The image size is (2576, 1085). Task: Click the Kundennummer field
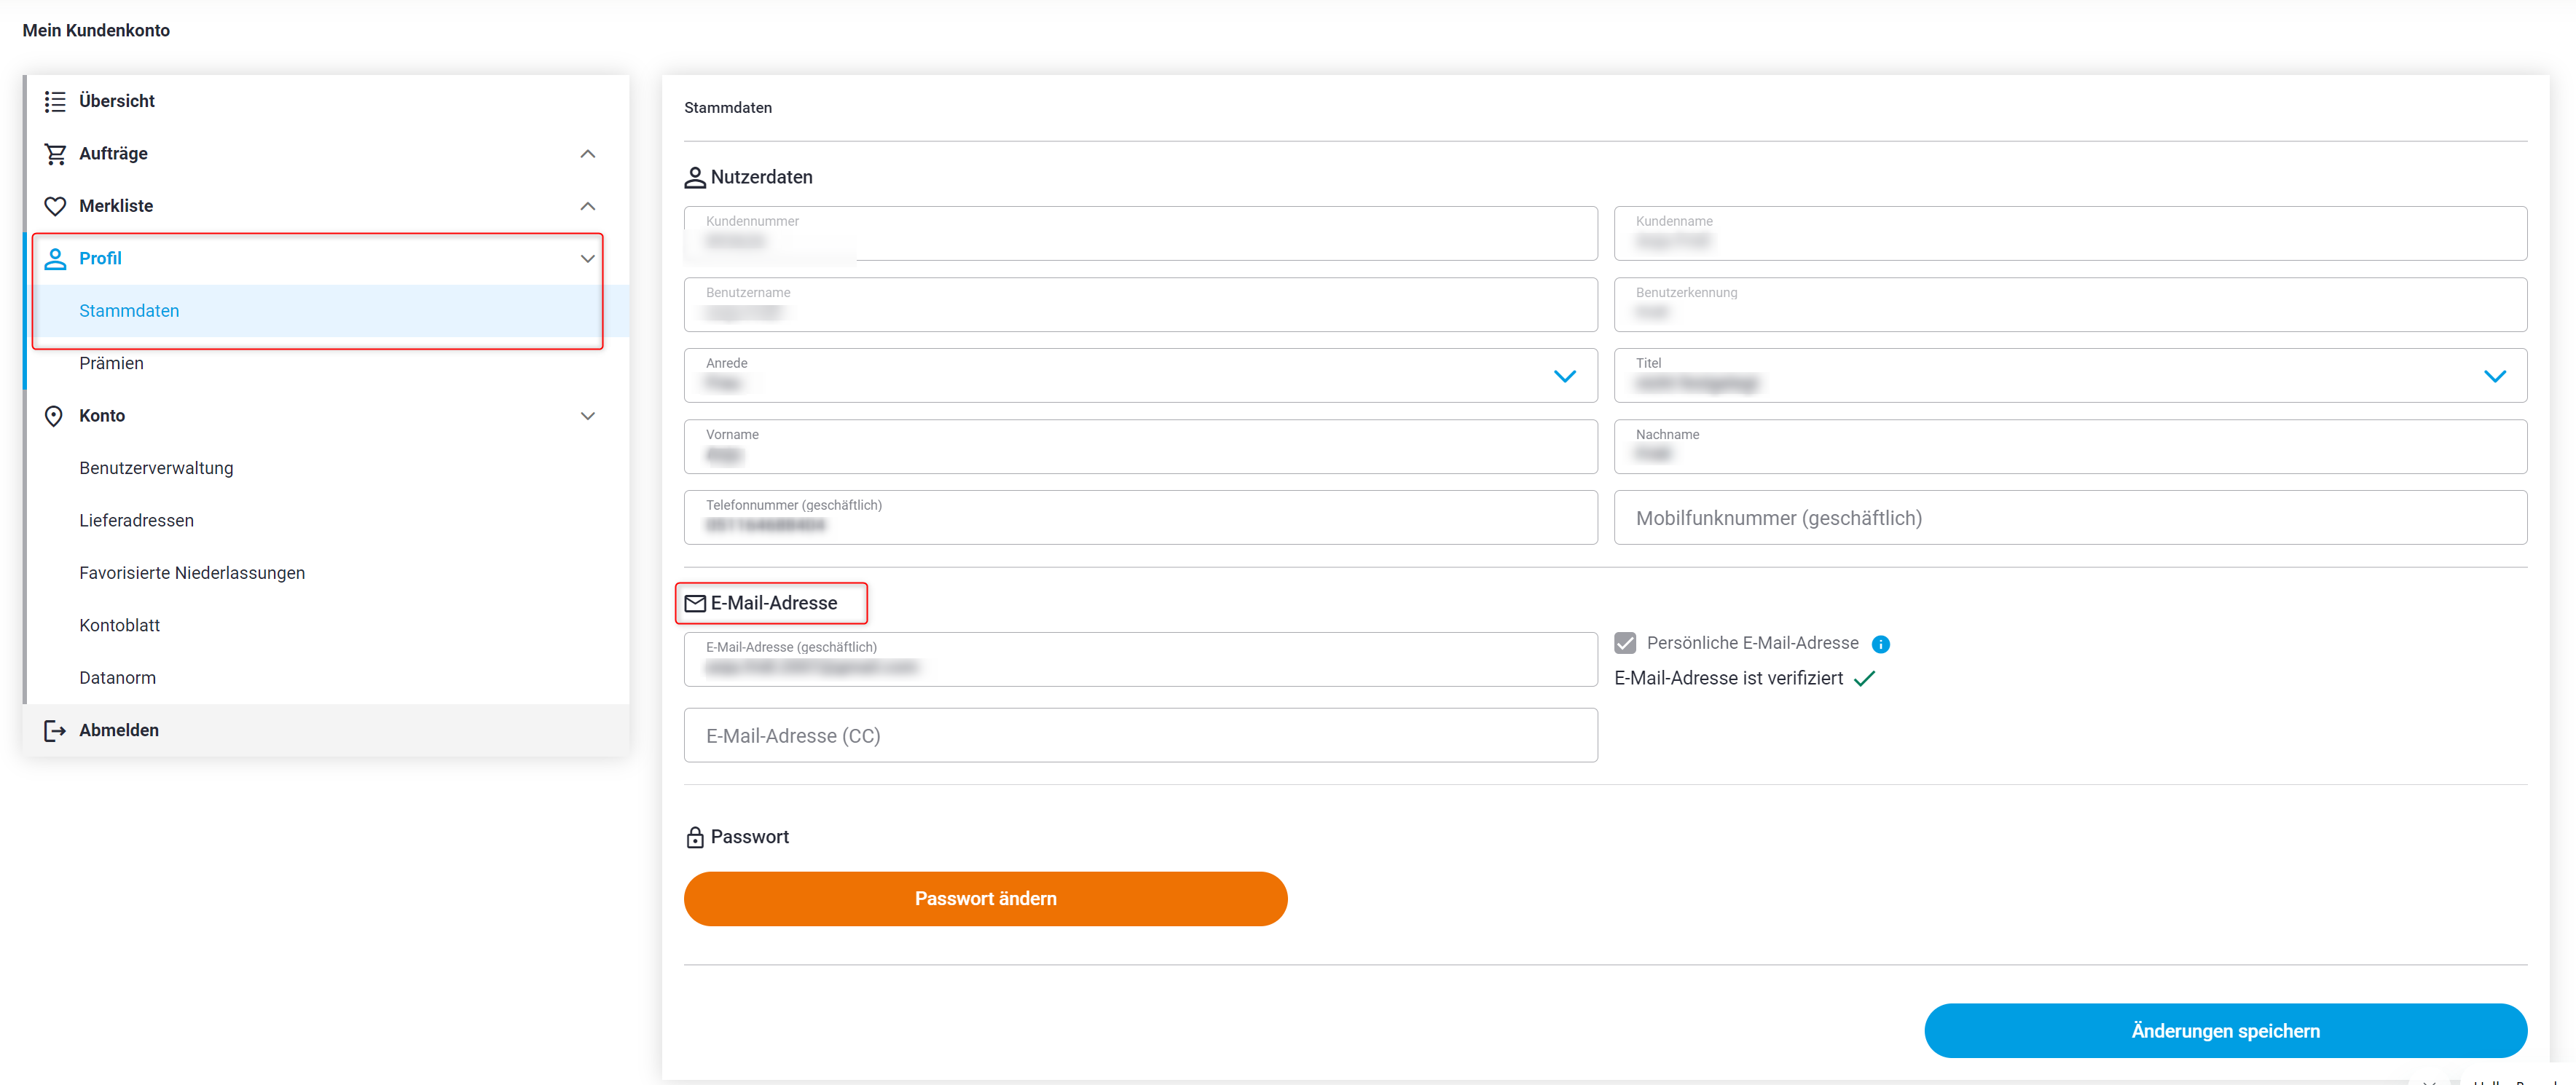1140,233
